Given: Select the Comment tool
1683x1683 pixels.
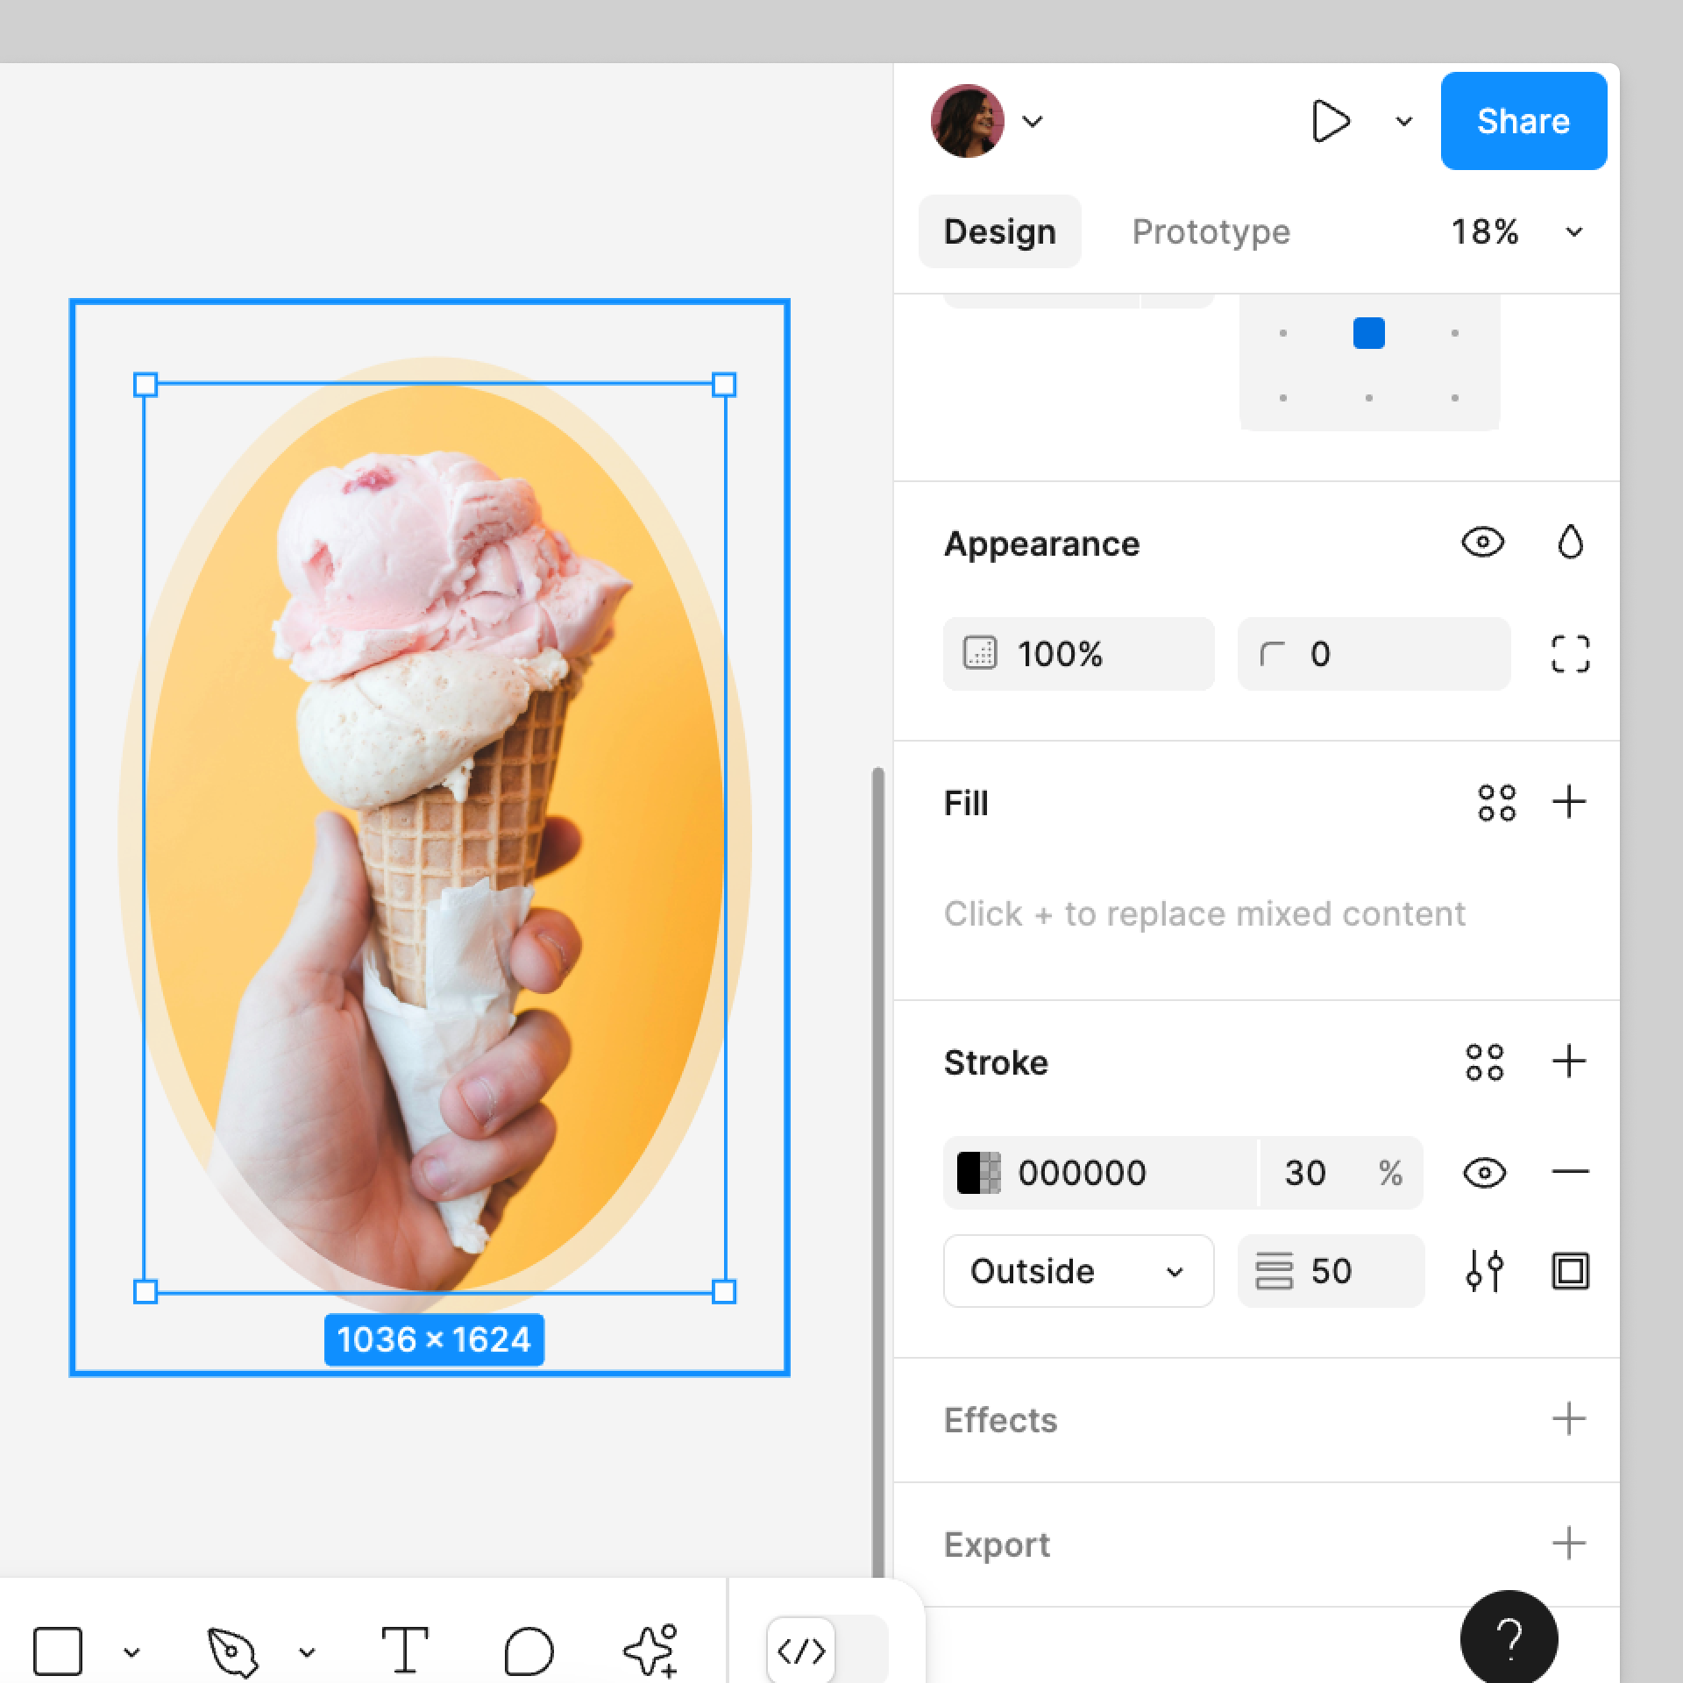Looking at the screenshot, I should coord(529,1651).
